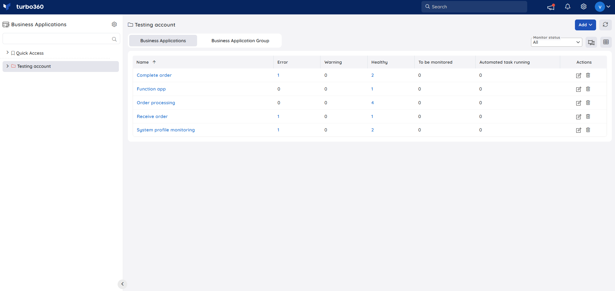Sort by the Name column header
Image resolution: width=615 pixels, height=291 pixels.
143,62
